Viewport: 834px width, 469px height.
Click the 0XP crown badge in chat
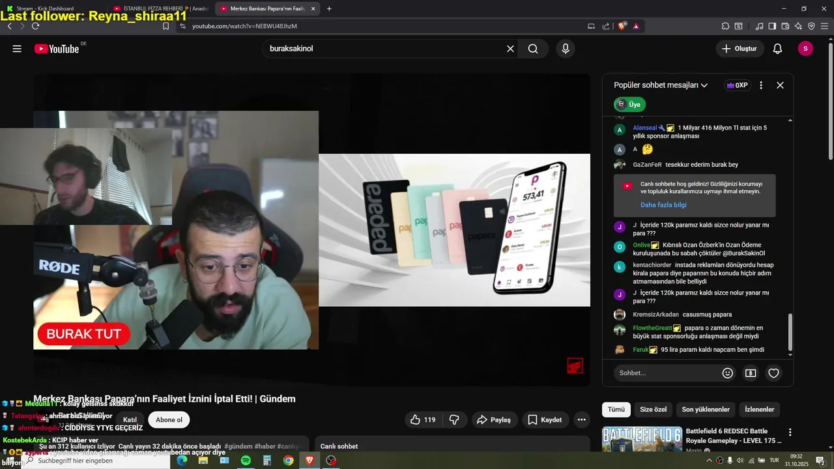coord(737,85)
